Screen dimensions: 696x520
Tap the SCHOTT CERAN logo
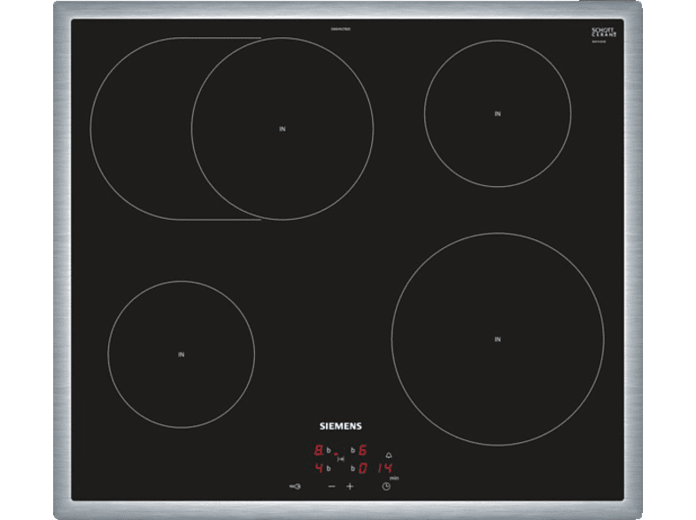point(604,32)
